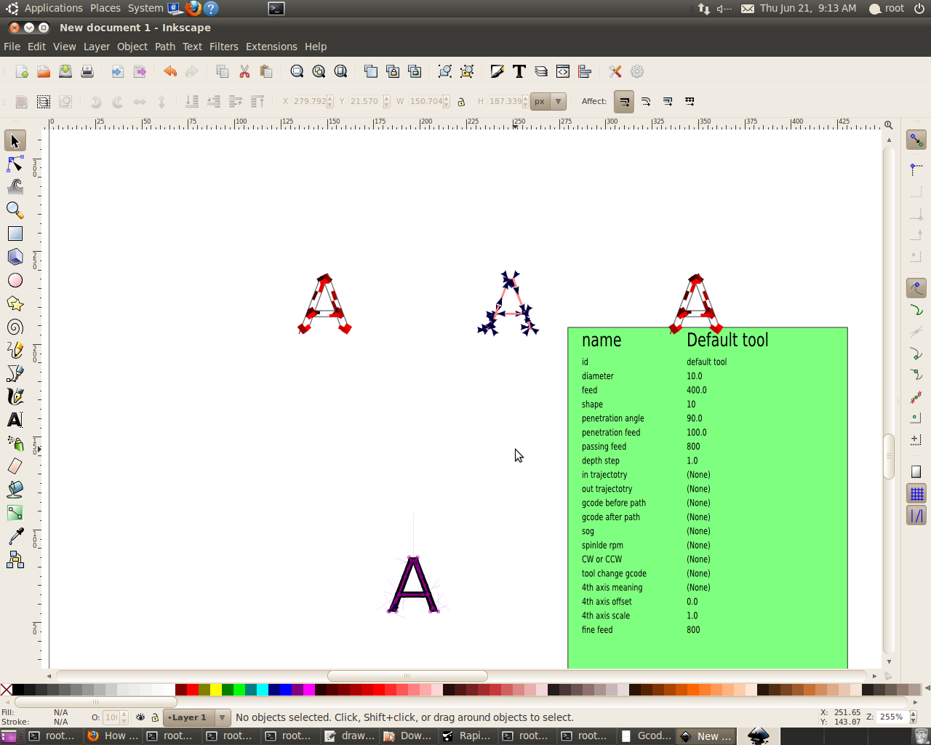This screenshot has height=745, width=931.
Task: Toggle snapping to grids
Action: [x=916, y=494]
